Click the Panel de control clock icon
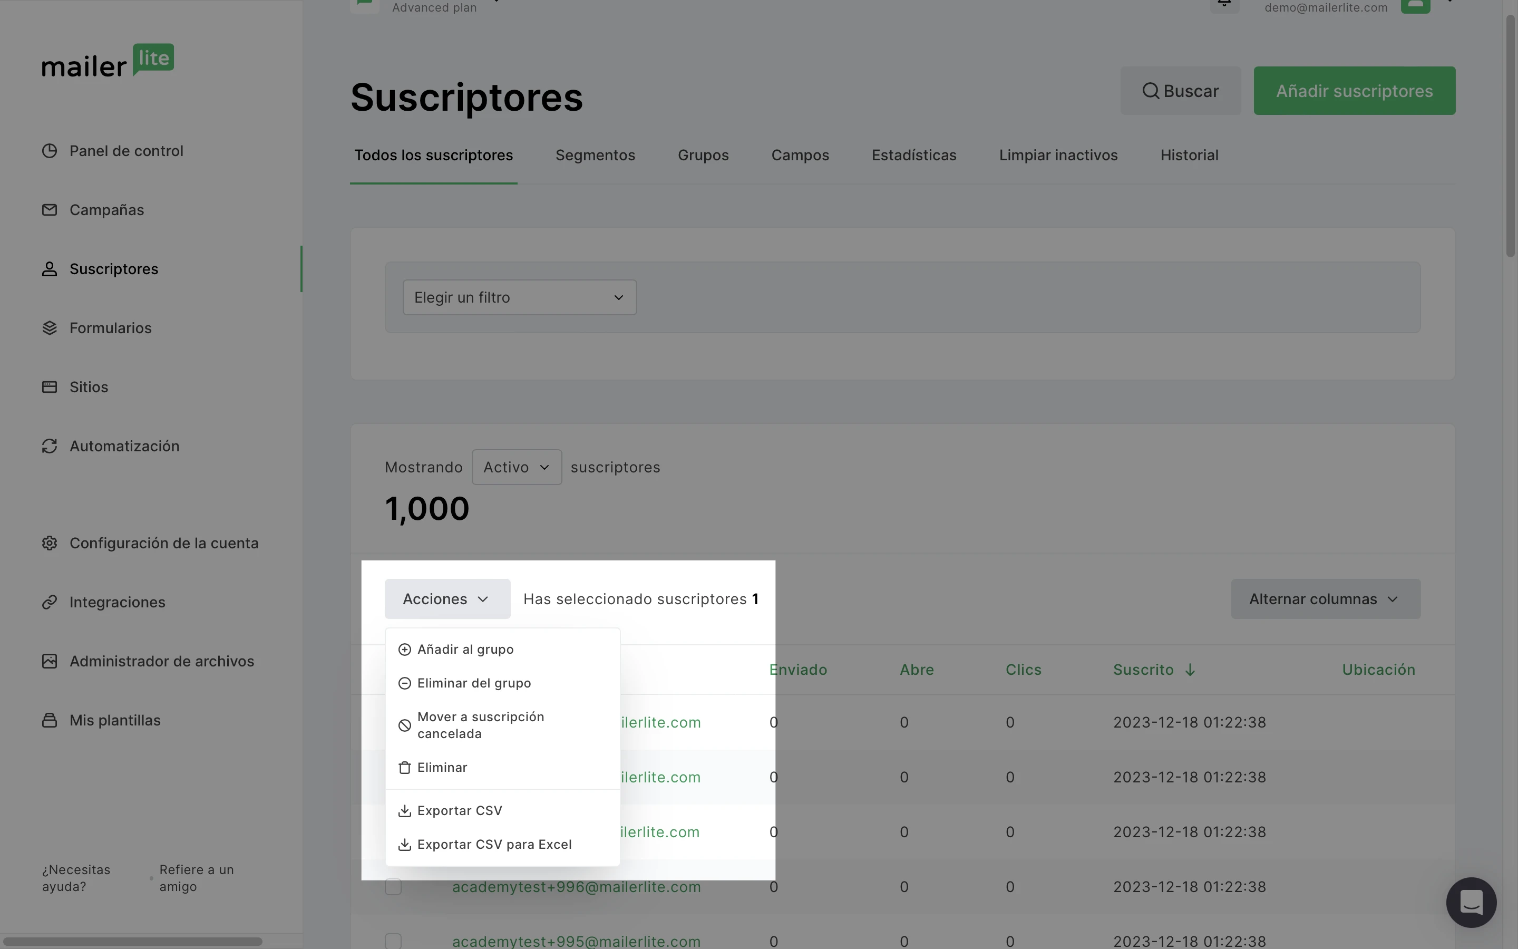The width and height of the screenshot is (1518, 949). [x=50, y=151]
